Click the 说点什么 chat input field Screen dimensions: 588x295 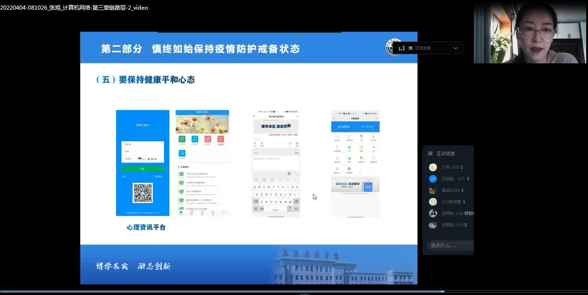[x=447, y=245]
